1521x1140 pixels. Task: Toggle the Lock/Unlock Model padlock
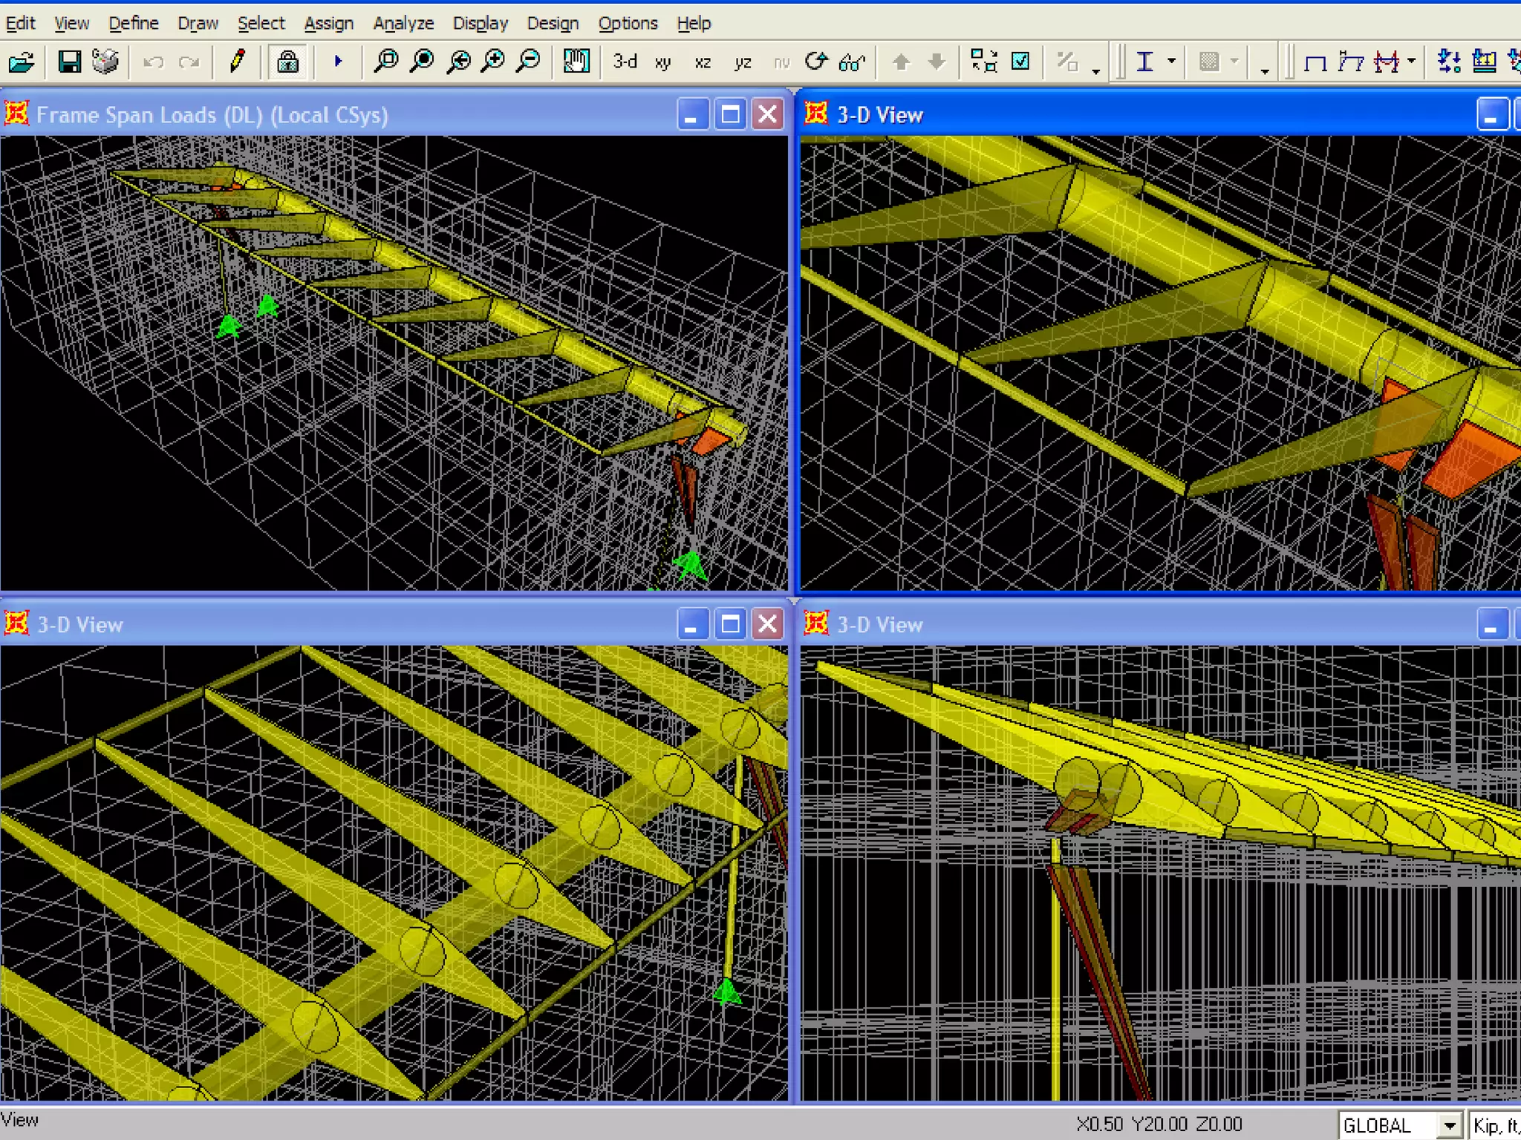(x=287, y=62)
